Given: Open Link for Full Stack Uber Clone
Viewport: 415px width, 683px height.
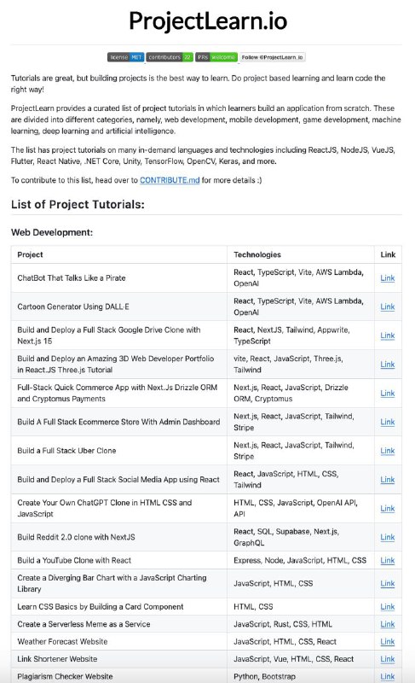Looking at the screenshot, I should (x=387, y=451).
